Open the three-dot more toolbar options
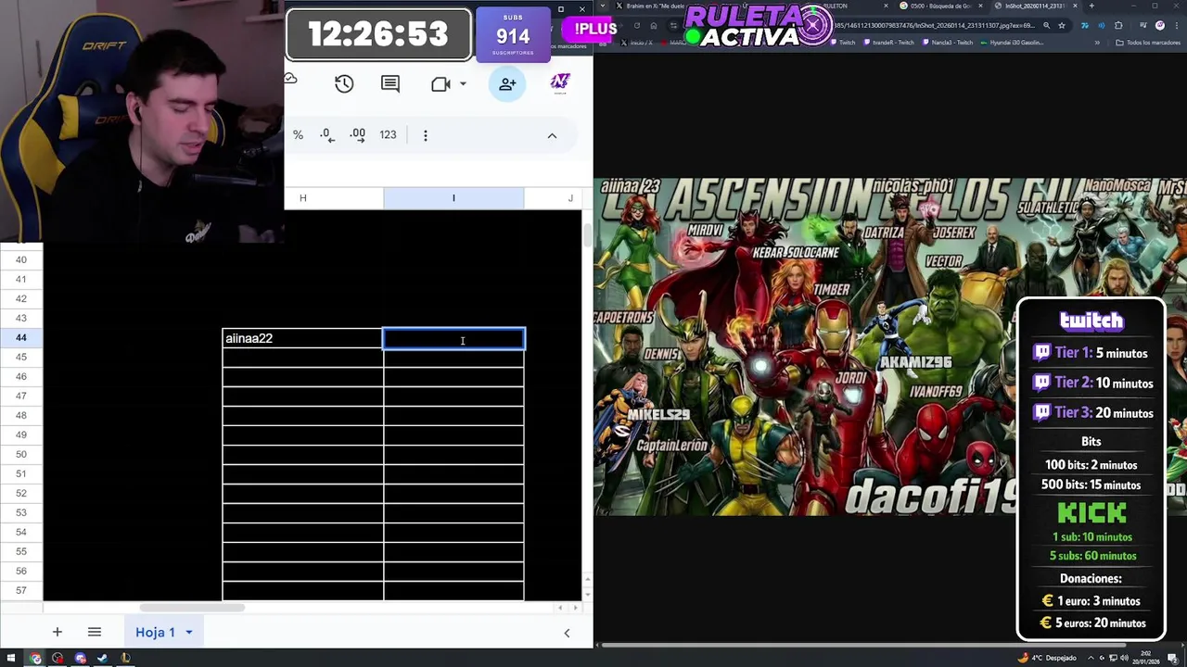 coord(426,135)
